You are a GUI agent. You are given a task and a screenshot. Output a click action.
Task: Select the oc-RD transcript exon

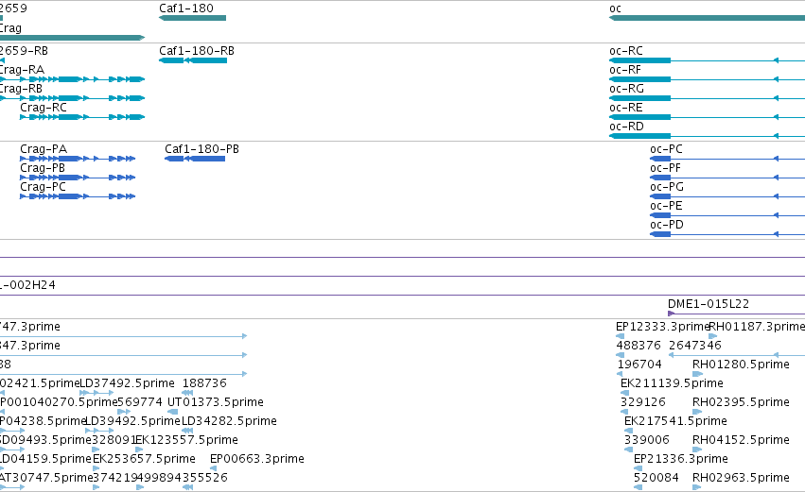tap(639, 136)
